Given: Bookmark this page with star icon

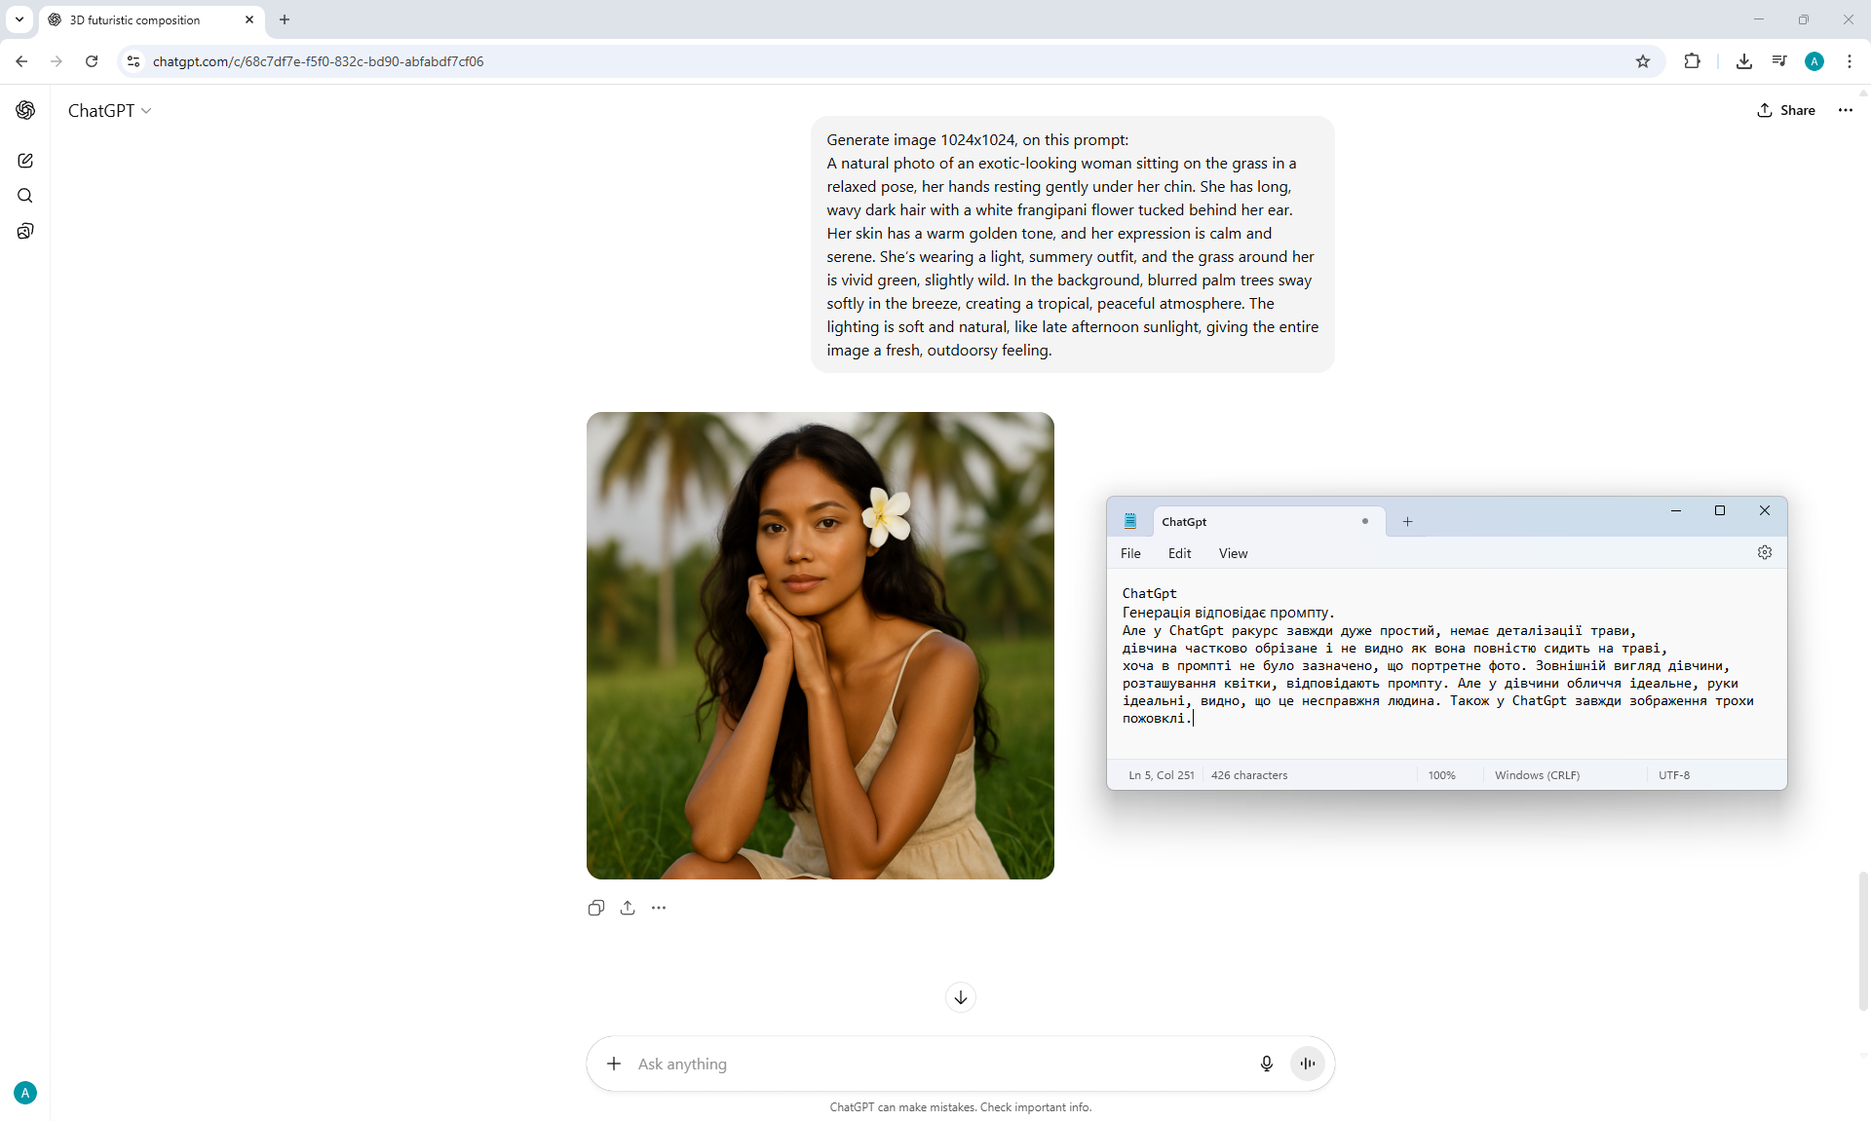Looking at the screenshot, I should (x=1643, y=61).
